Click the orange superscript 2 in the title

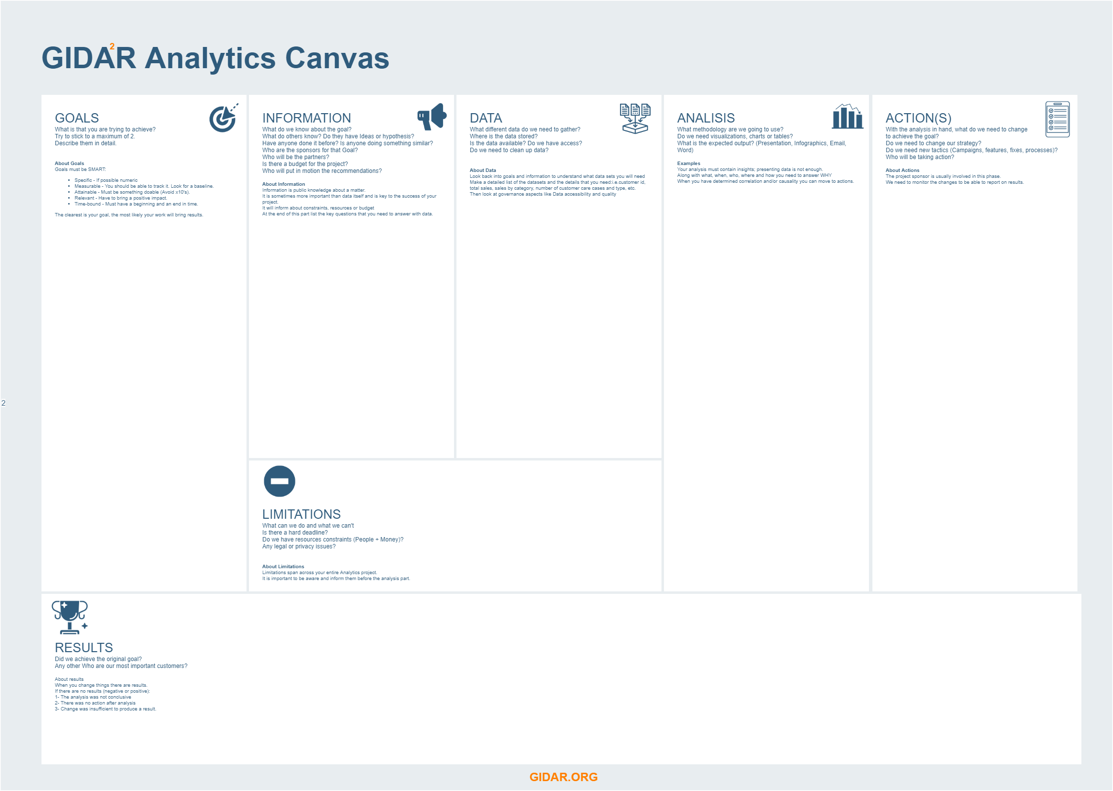tap(113, 47)
